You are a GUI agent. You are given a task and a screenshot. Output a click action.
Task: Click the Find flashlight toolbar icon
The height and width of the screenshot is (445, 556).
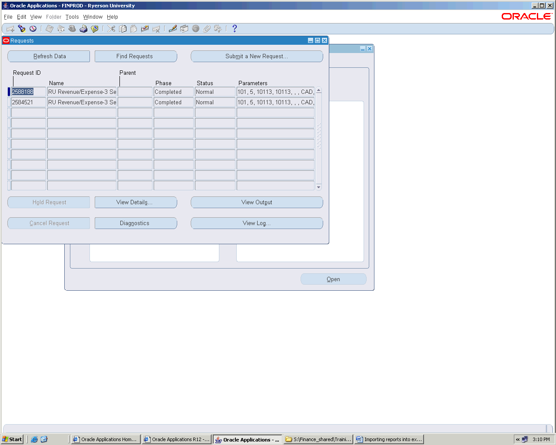click(22, 29)
